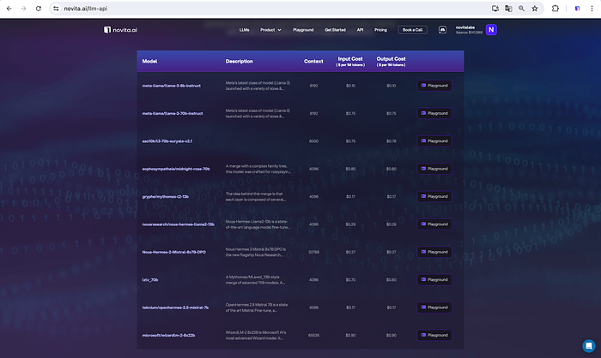Image resolution: width=601 pixels, height=358 pixels.
Task: Open Nous-Hermes-2-Mixtral-8x7B-DPO model link
Action: (174, 252)
